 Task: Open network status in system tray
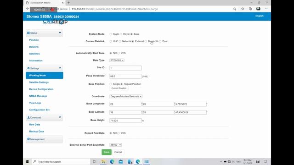[229, 162]
